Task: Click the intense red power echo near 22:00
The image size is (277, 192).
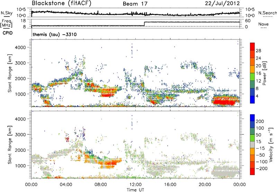Action: (x=224, y=102)
